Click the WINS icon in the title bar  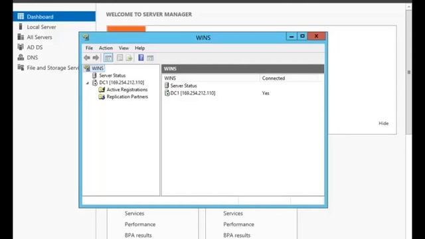coord(86,37)
